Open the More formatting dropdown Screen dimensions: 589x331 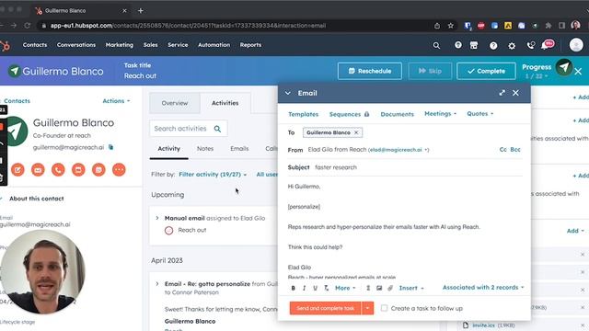point(345,288)
